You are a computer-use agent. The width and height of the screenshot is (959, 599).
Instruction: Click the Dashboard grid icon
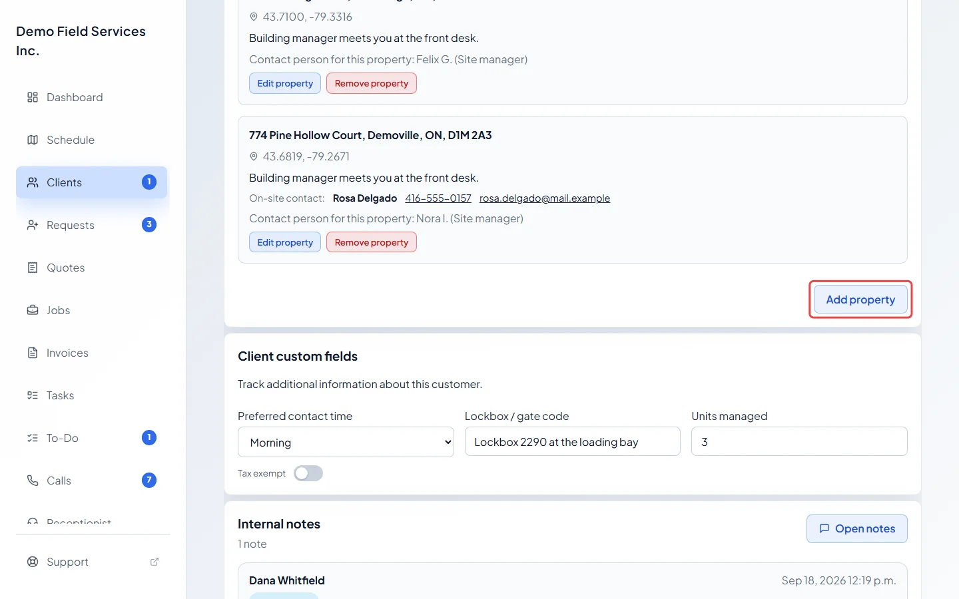(33, 97)
